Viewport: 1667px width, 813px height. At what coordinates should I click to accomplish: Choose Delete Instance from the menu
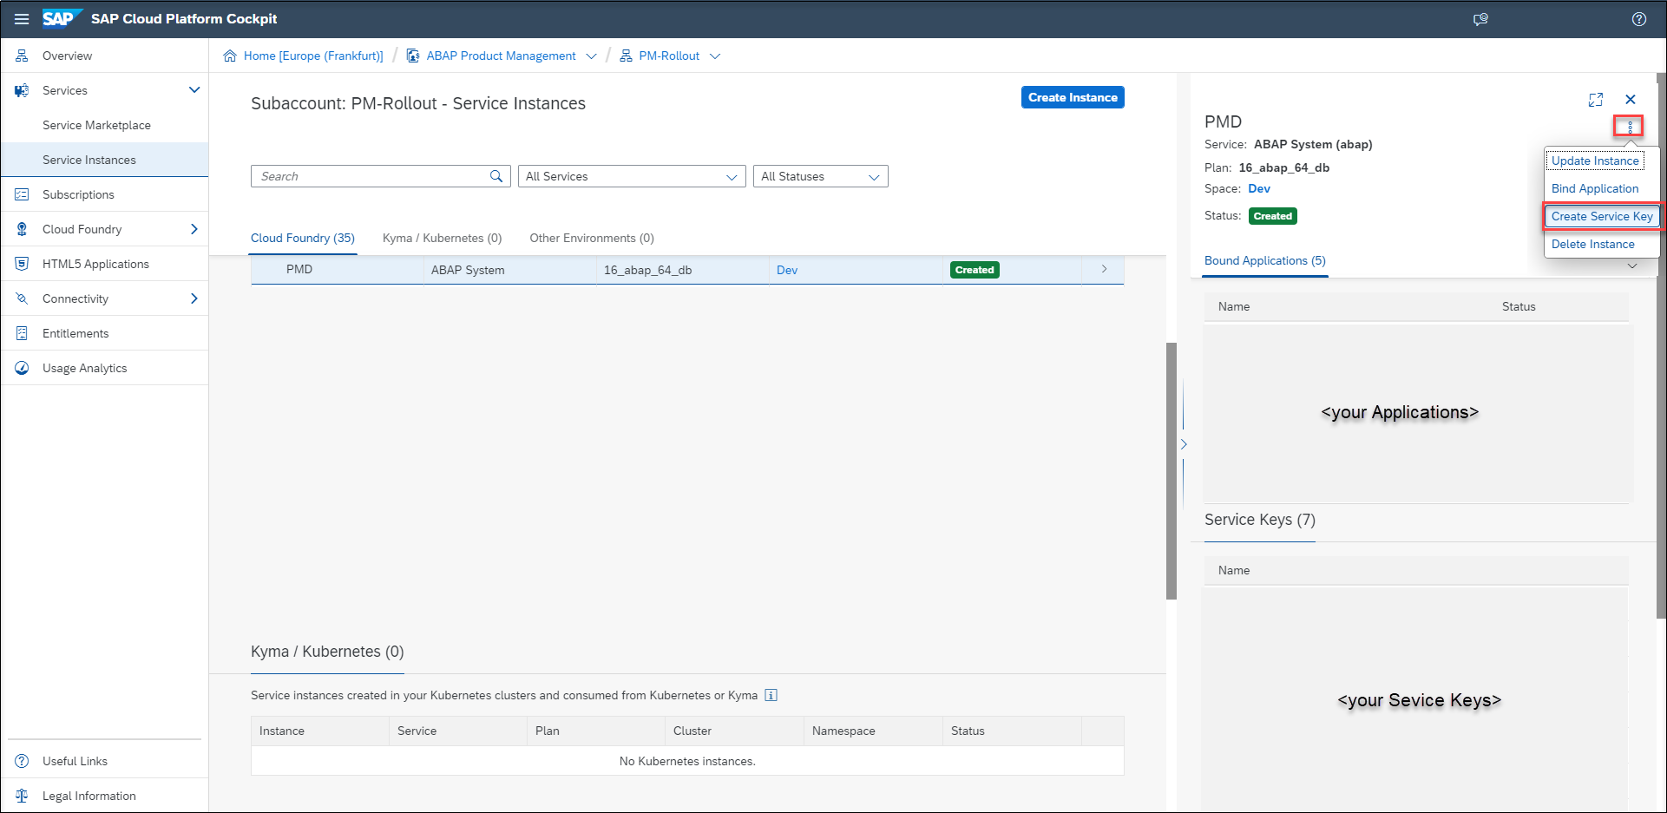[x=1593, y=244]
